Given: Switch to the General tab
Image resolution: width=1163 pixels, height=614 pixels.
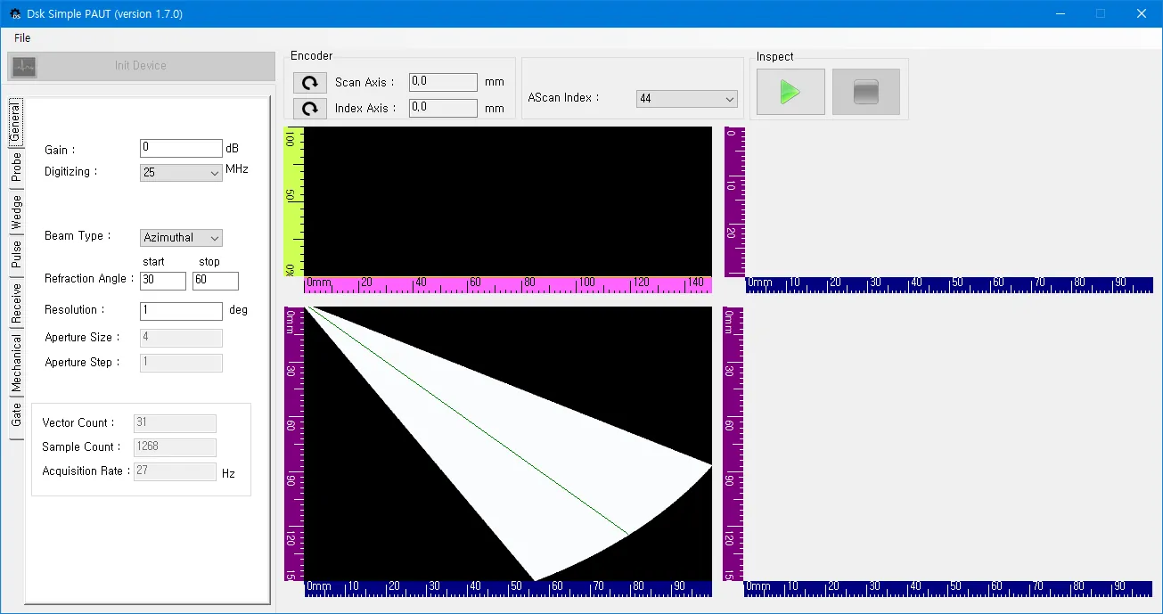Looking at the screenshot, I should pos(15,122).
